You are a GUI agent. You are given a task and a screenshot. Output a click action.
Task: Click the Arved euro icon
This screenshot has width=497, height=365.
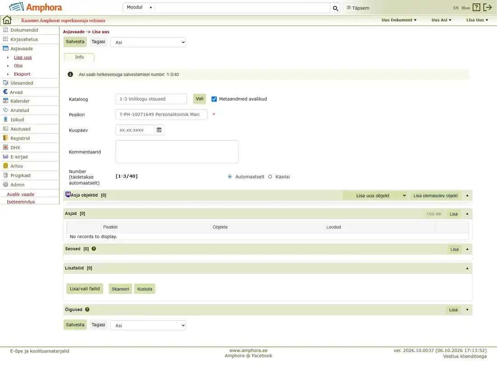point(5,92)
